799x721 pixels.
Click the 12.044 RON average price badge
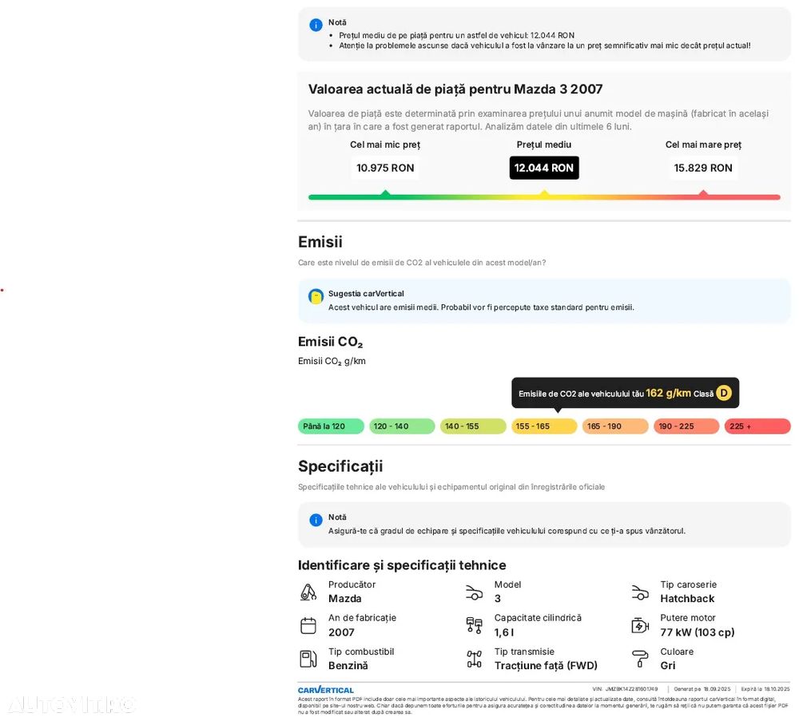544,168
